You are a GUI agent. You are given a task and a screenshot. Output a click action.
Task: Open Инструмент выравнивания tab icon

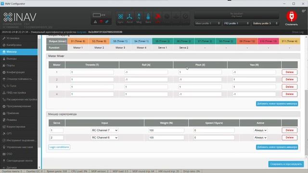click(4, 140)
